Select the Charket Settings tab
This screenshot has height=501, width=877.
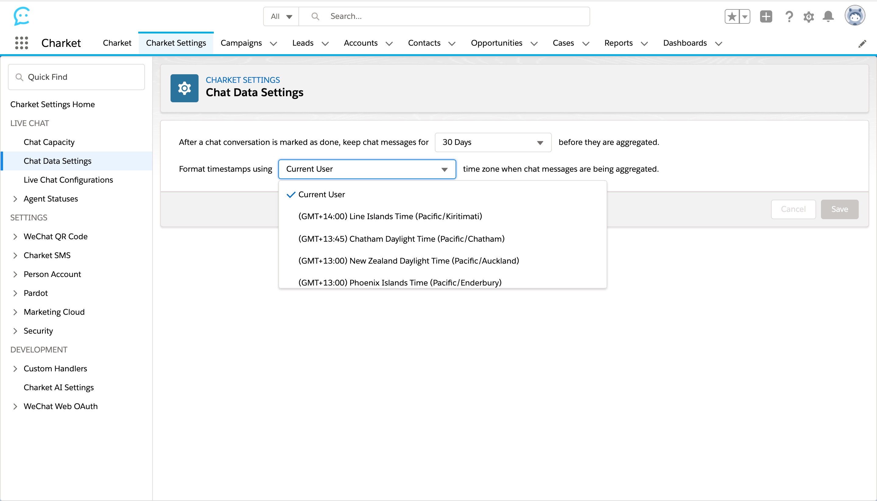tap(176, 43)
